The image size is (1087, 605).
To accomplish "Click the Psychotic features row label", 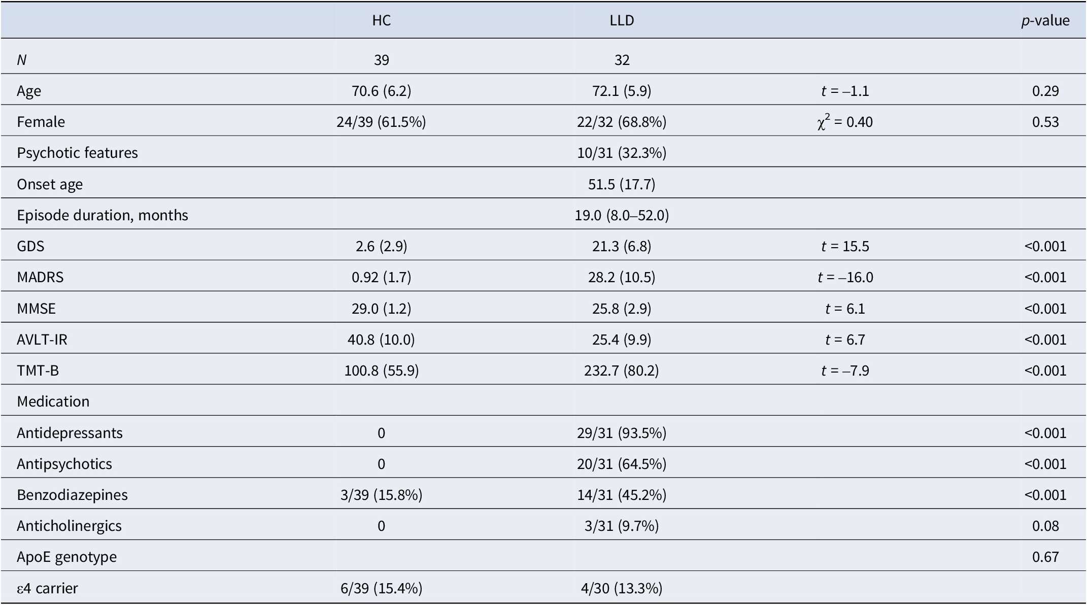I will [x=77, y=153].
